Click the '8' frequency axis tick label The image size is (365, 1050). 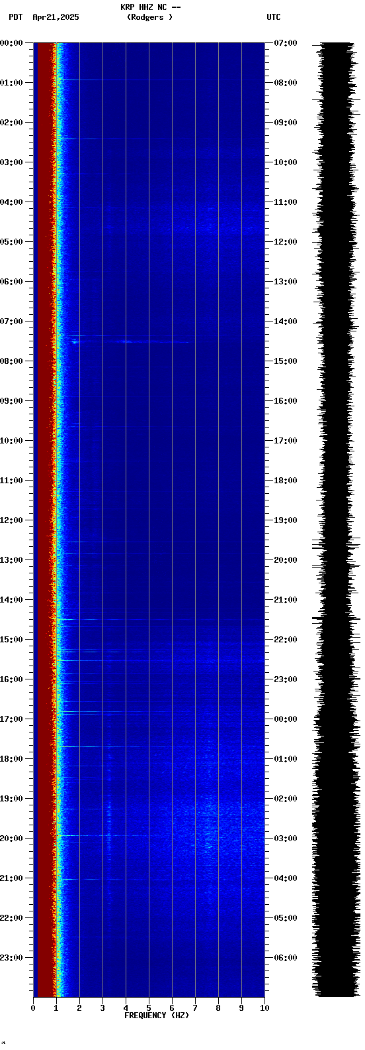click(x=218, y=1008)
